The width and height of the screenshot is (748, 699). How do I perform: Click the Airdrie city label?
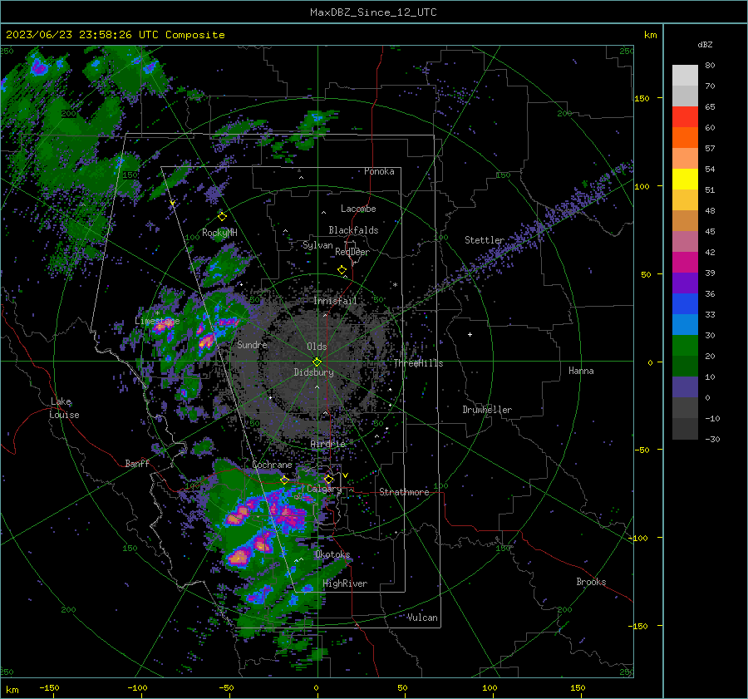(x=327, y=444)
